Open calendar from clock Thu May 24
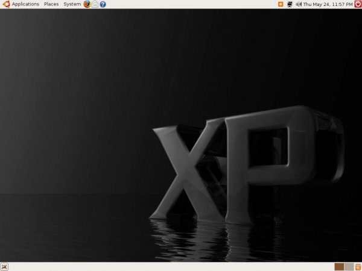Image resolution: width=362 pixels, height=271 pixels. 328,4
